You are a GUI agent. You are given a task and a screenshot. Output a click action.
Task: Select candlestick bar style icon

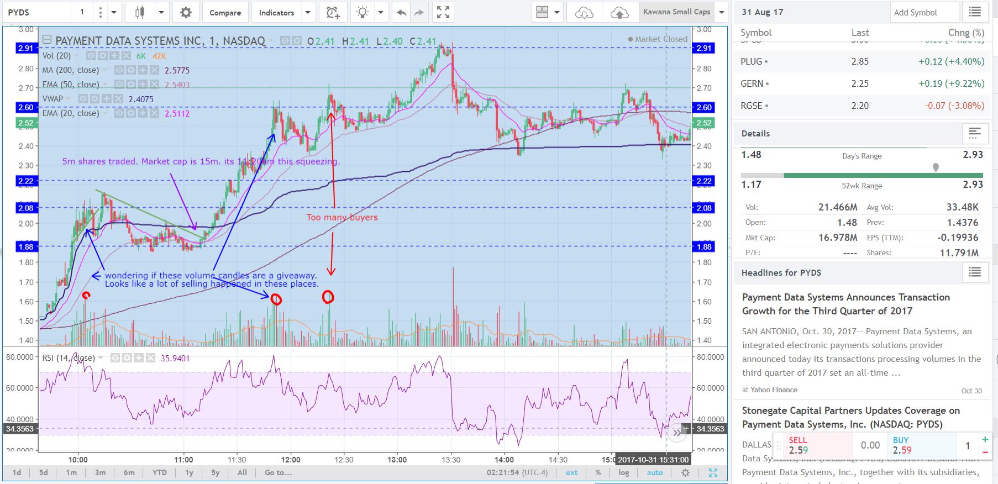[x=139, y=12]
